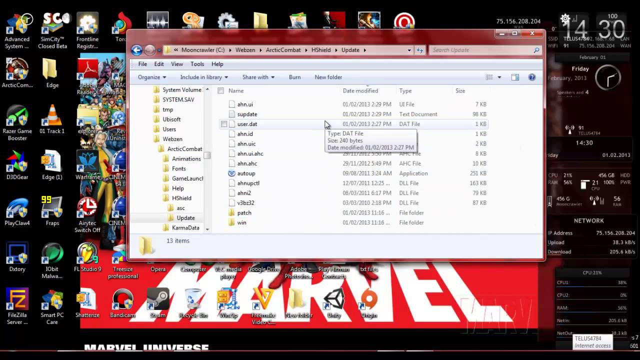The height and width of the screenshot is (360, 640).
Task: Click the Change your view icon
Action: tap(489, 77)
